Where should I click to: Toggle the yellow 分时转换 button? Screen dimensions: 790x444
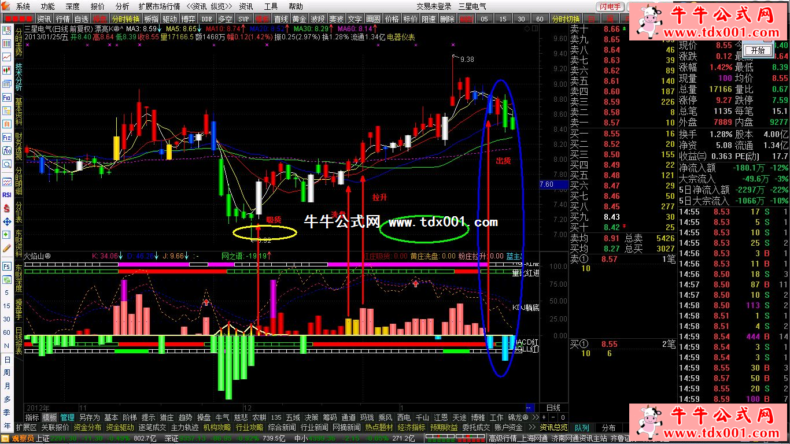coord(125,19)
